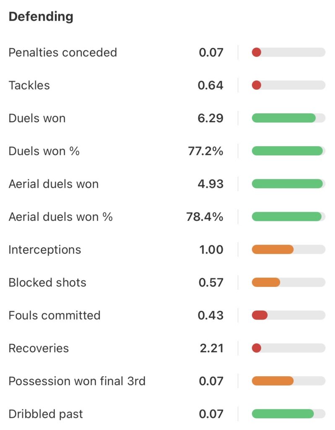
Task: Select the Fouls committed label
Action: coord(54,315)
